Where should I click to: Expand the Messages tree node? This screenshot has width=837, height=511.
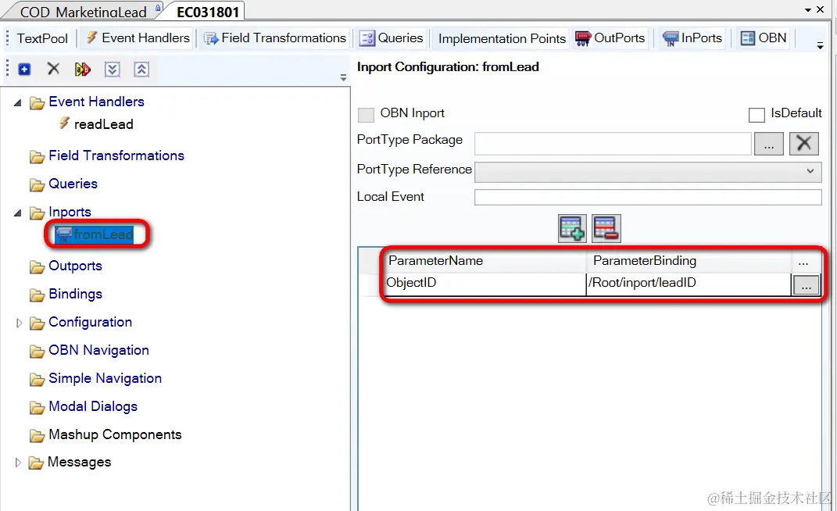18,463
